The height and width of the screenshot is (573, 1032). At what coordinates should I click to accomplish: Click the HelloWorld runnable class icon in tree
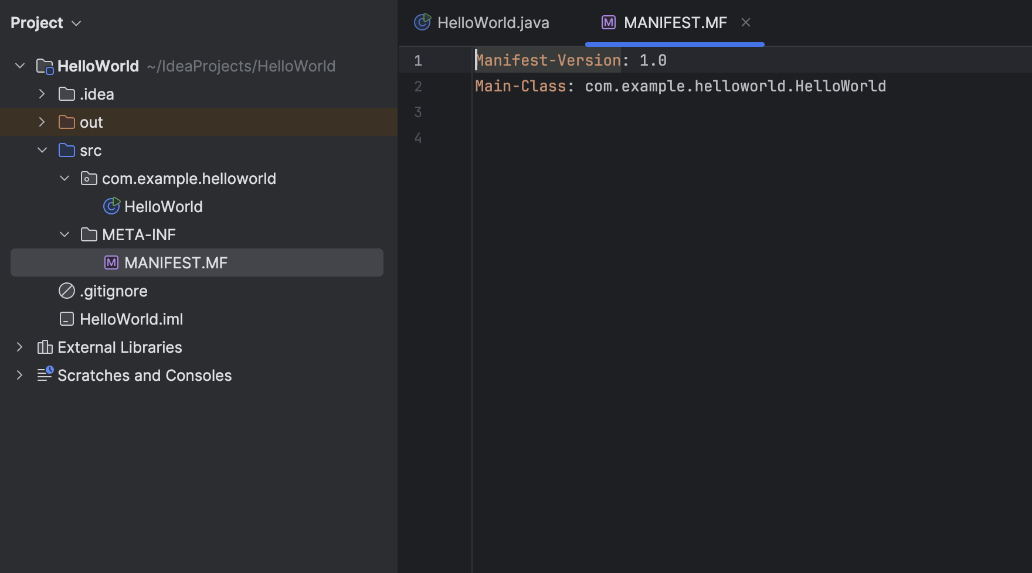coord(111,206)
